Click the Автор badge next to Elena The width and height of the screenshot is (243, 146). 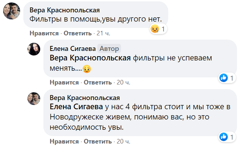click(x=110, y=48)
